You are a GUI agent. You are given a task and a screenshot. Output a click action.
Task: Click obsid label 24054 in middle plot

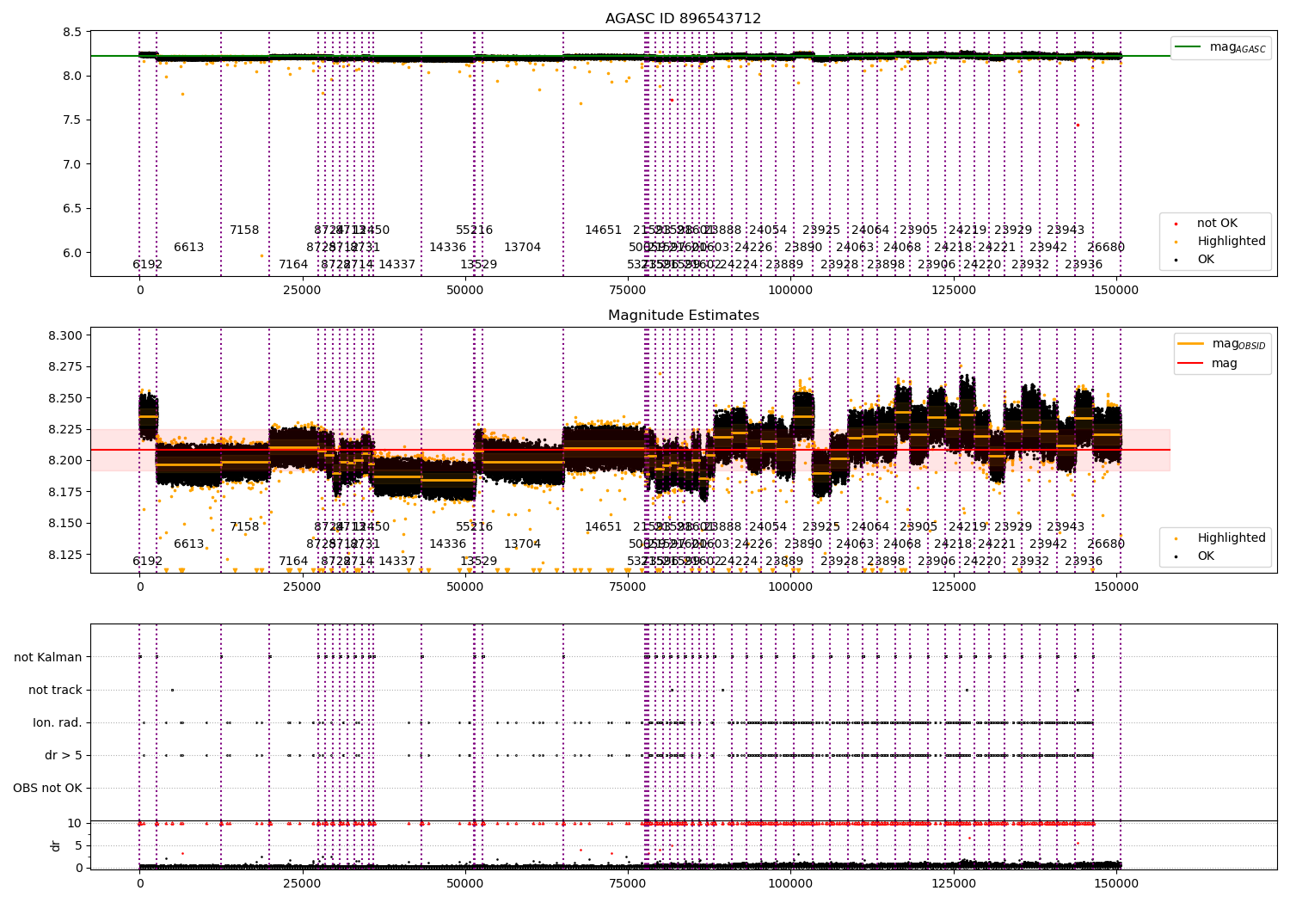[768, 527]
